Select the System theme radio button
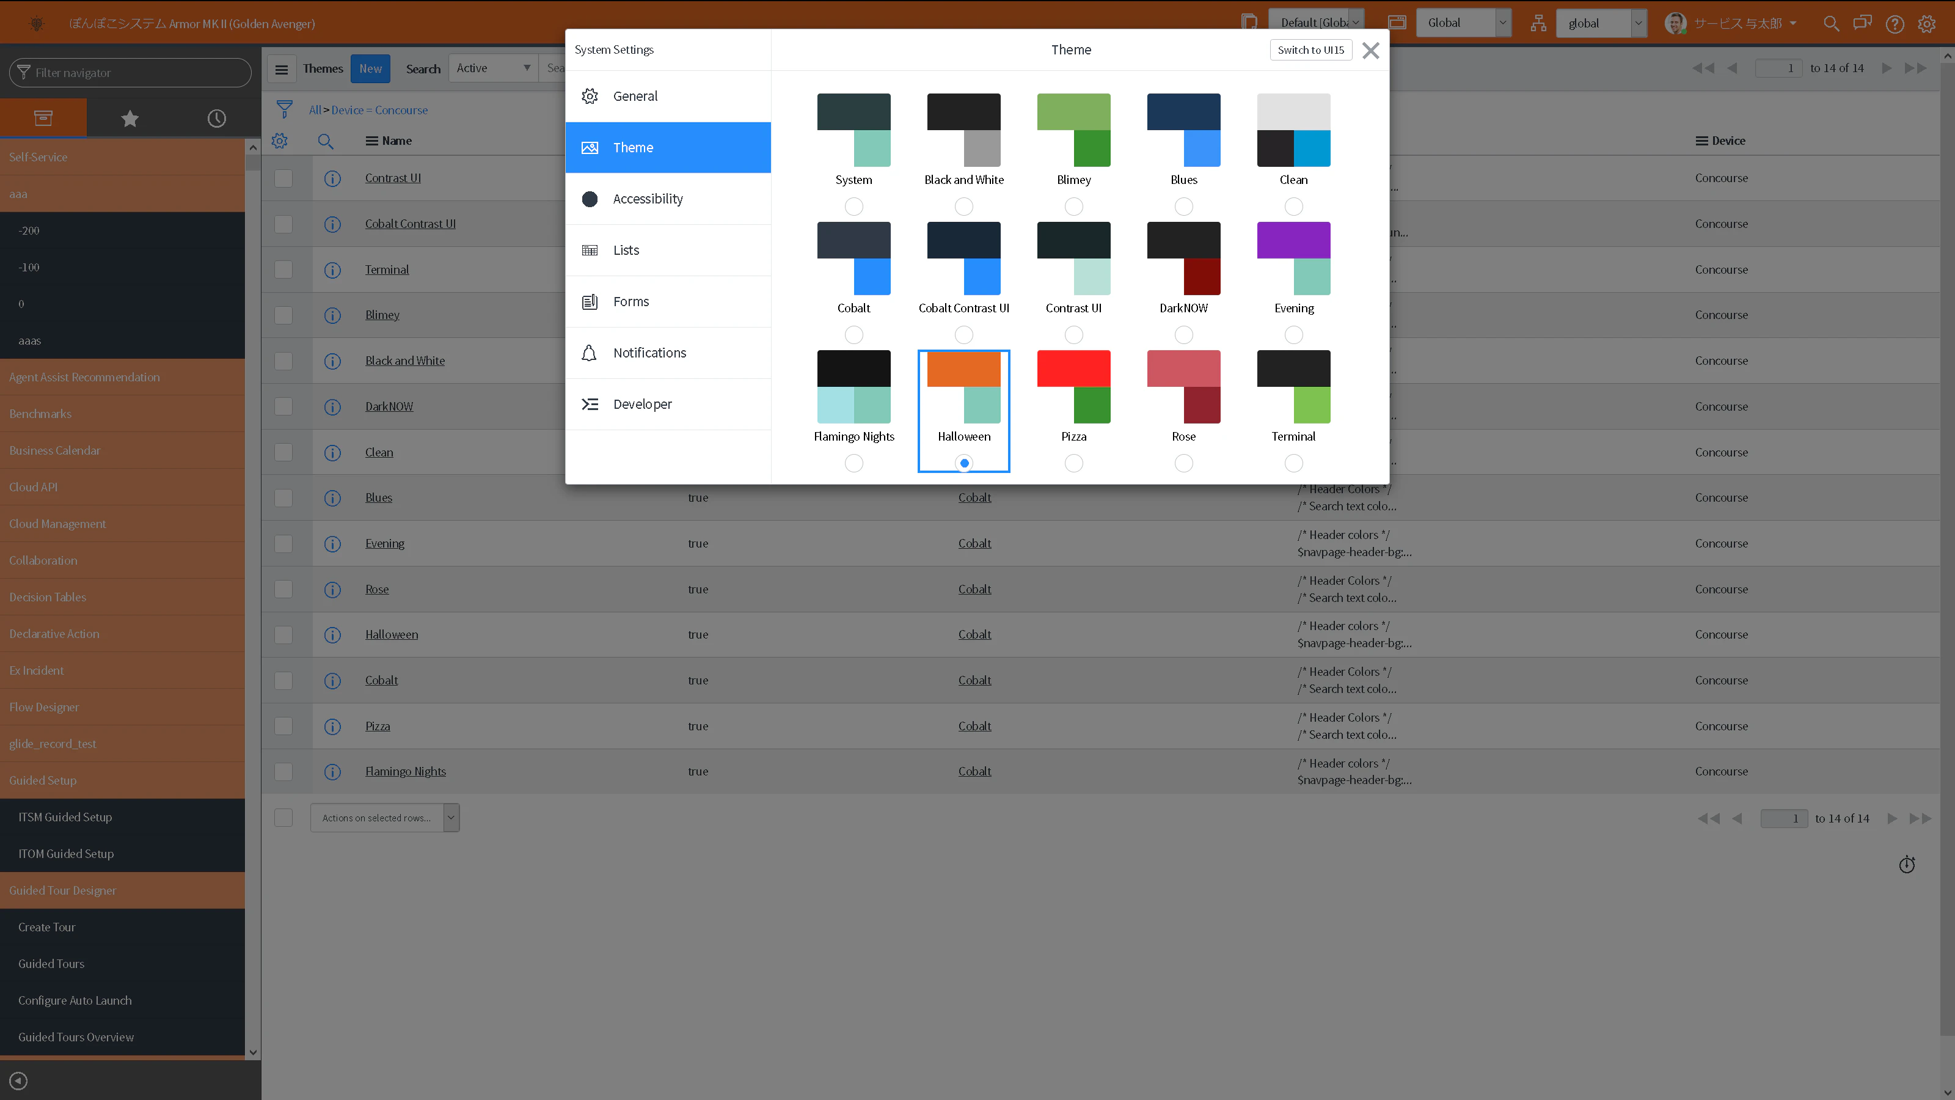Image resolution: width=1955 pixels, height=1100 pixels. pos(854,207)
